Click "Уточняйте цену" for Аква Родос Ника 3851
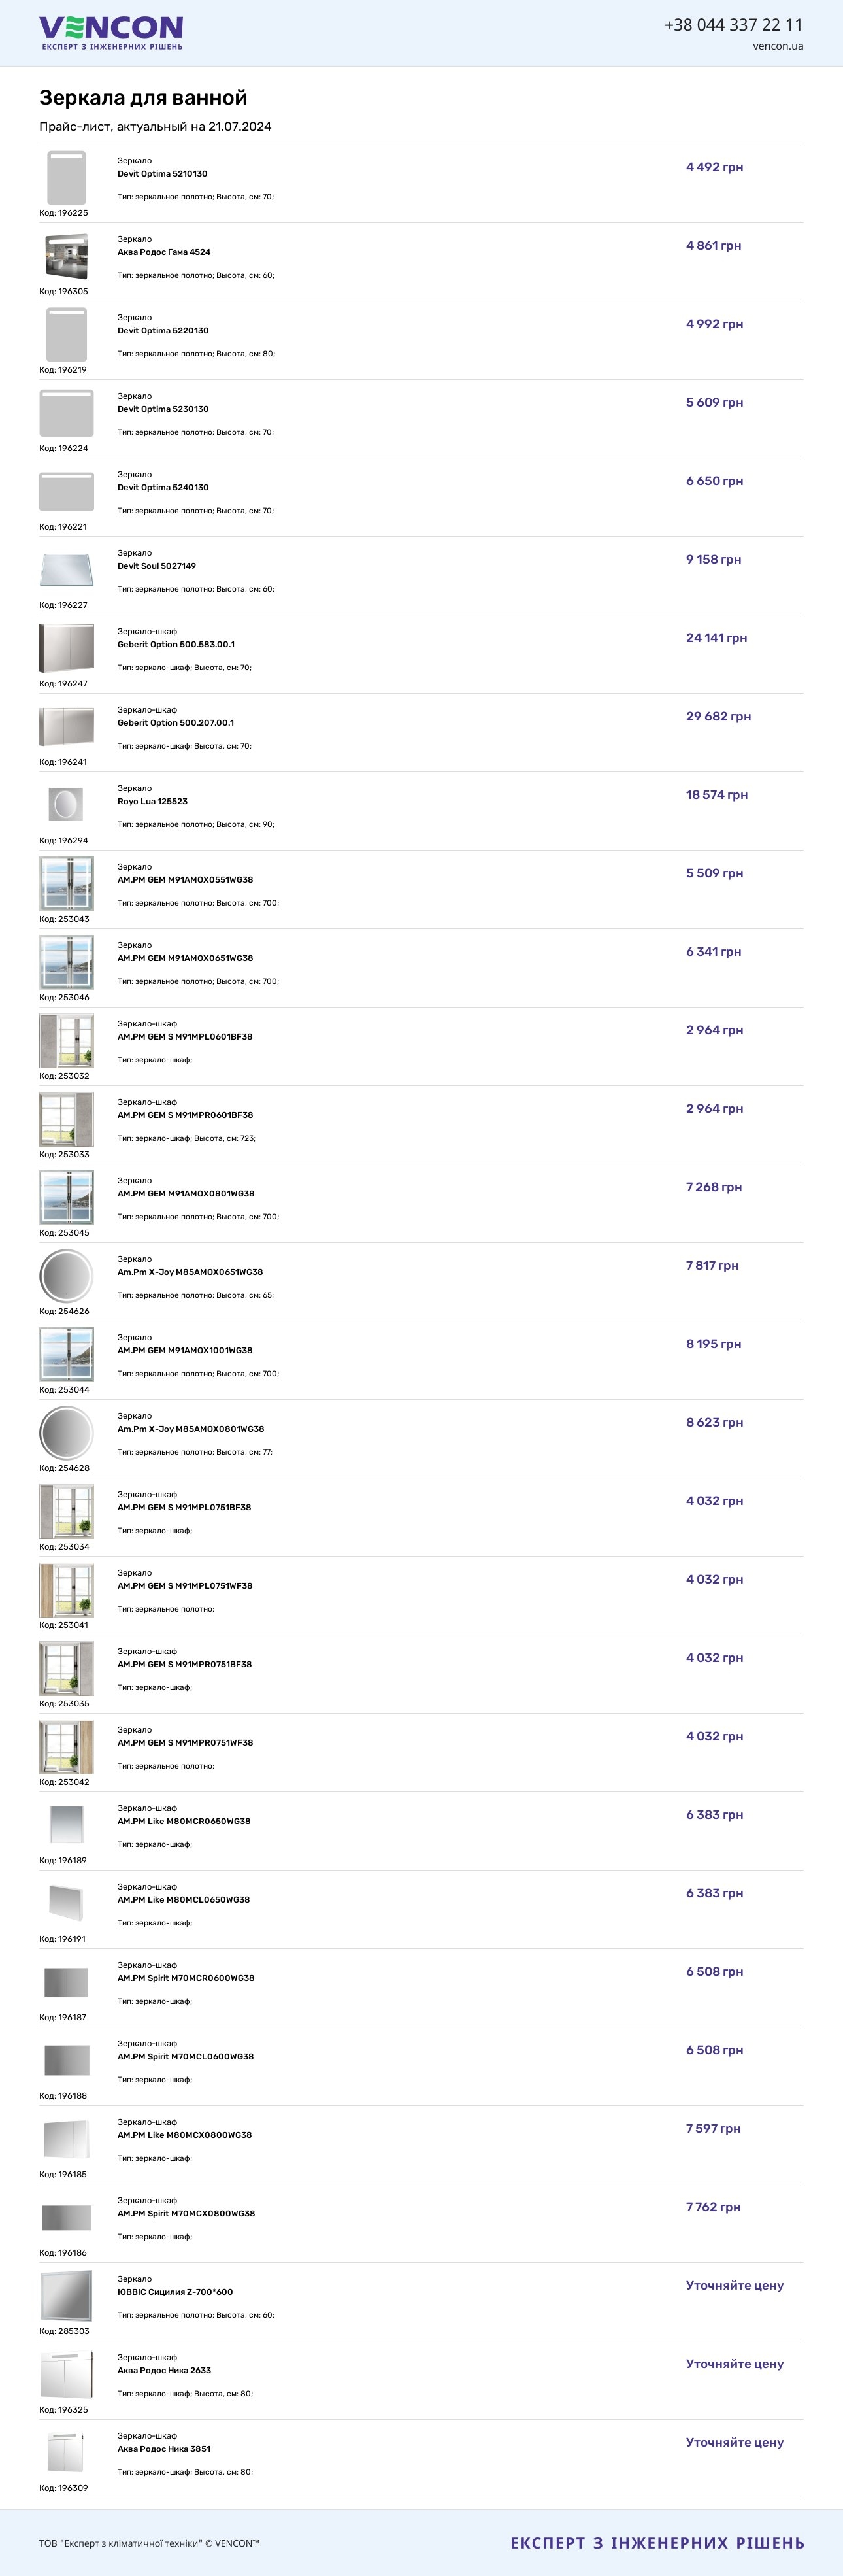The image size is (843, 2576). (x=734, y=2442)
